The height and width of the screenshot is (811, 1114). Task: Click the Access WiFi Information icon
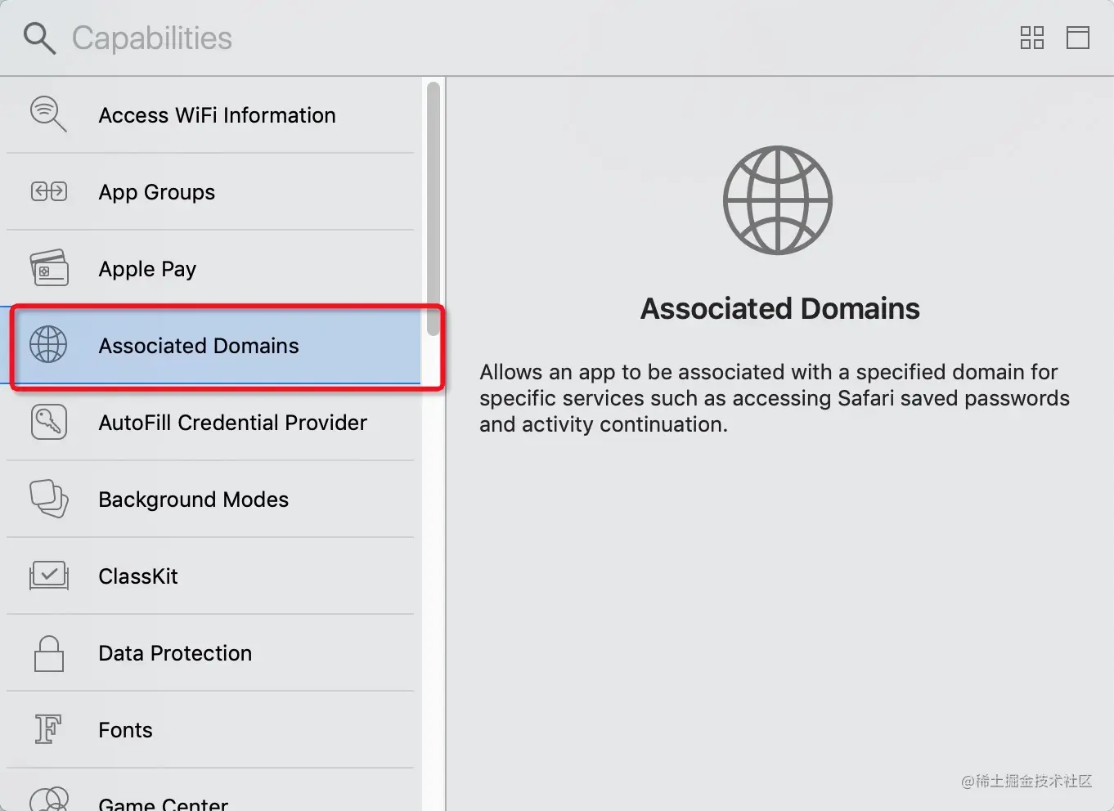coord(48,114)
